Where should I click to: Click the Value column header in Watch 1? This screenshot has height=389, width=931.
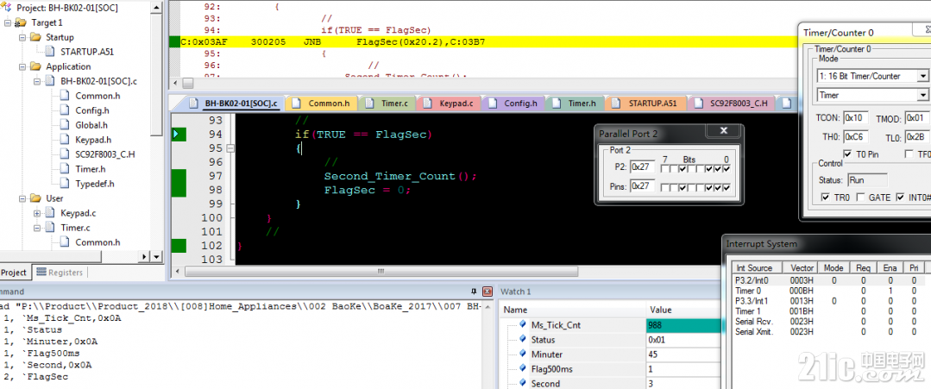tap(684, 310)
